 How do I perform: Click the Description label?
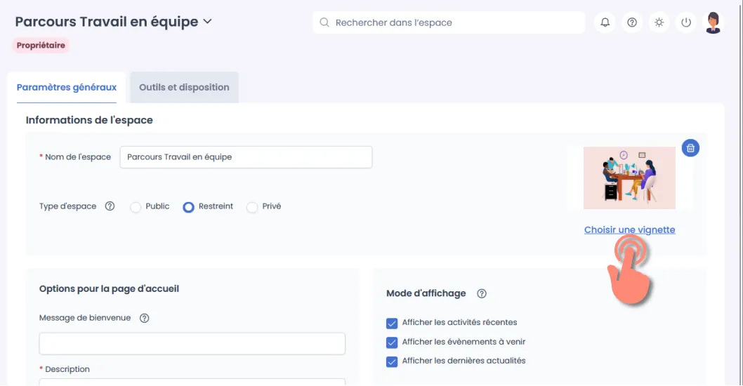tap(67, 369)
